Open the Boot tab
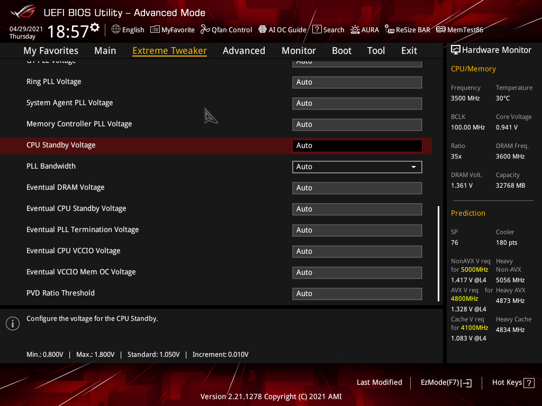This screenshot has height=406, width=542. pos(341,51)
